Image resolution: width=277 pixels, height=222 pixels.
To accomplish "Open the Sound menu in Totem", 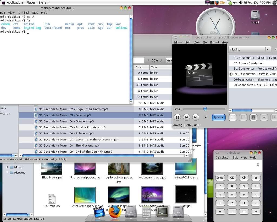I will [x=214, y=42].
